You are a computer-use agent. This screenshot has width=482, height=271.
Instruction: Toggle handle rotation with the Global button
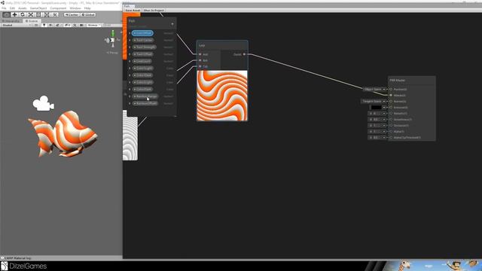(x=88, y=14)
